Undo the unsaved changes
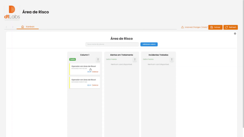The height and width of the screenshot is (137, 244). (204, 27)
